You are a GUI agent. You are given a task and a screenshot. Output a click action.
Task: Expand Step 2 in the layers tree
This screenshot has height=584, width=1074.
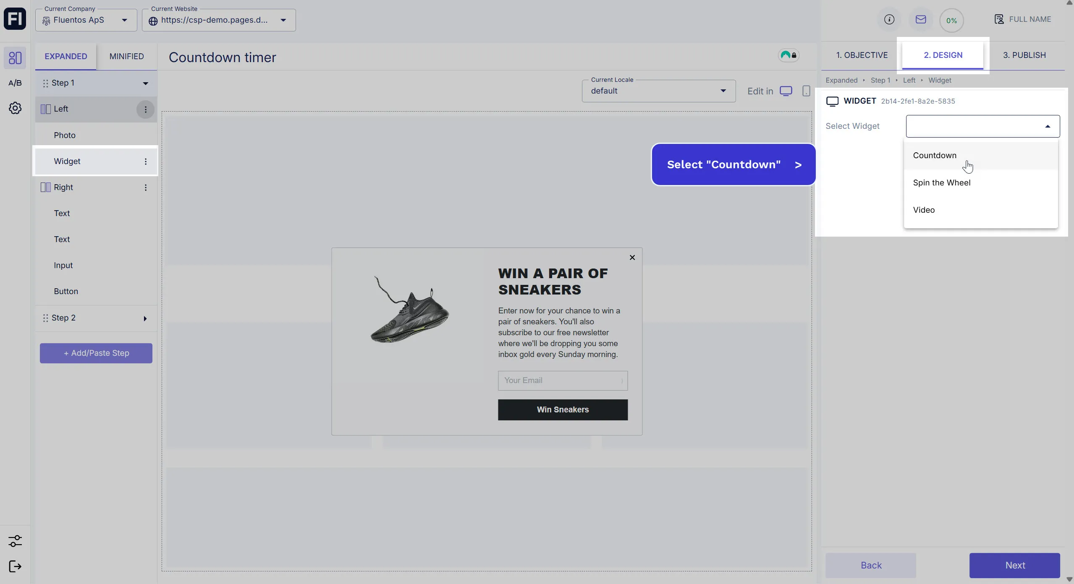point(145,318)
